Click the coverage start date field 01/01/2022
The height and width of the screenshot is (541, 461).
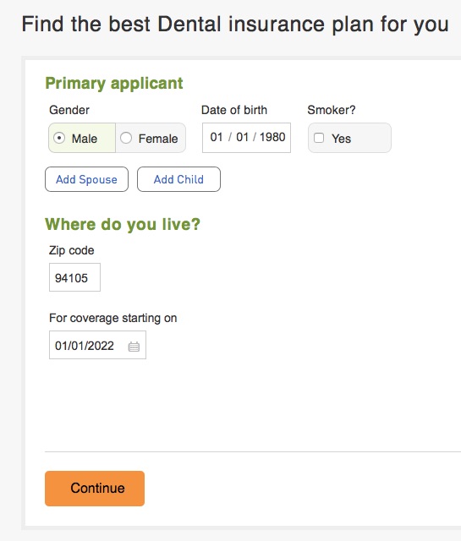(97, 345)
